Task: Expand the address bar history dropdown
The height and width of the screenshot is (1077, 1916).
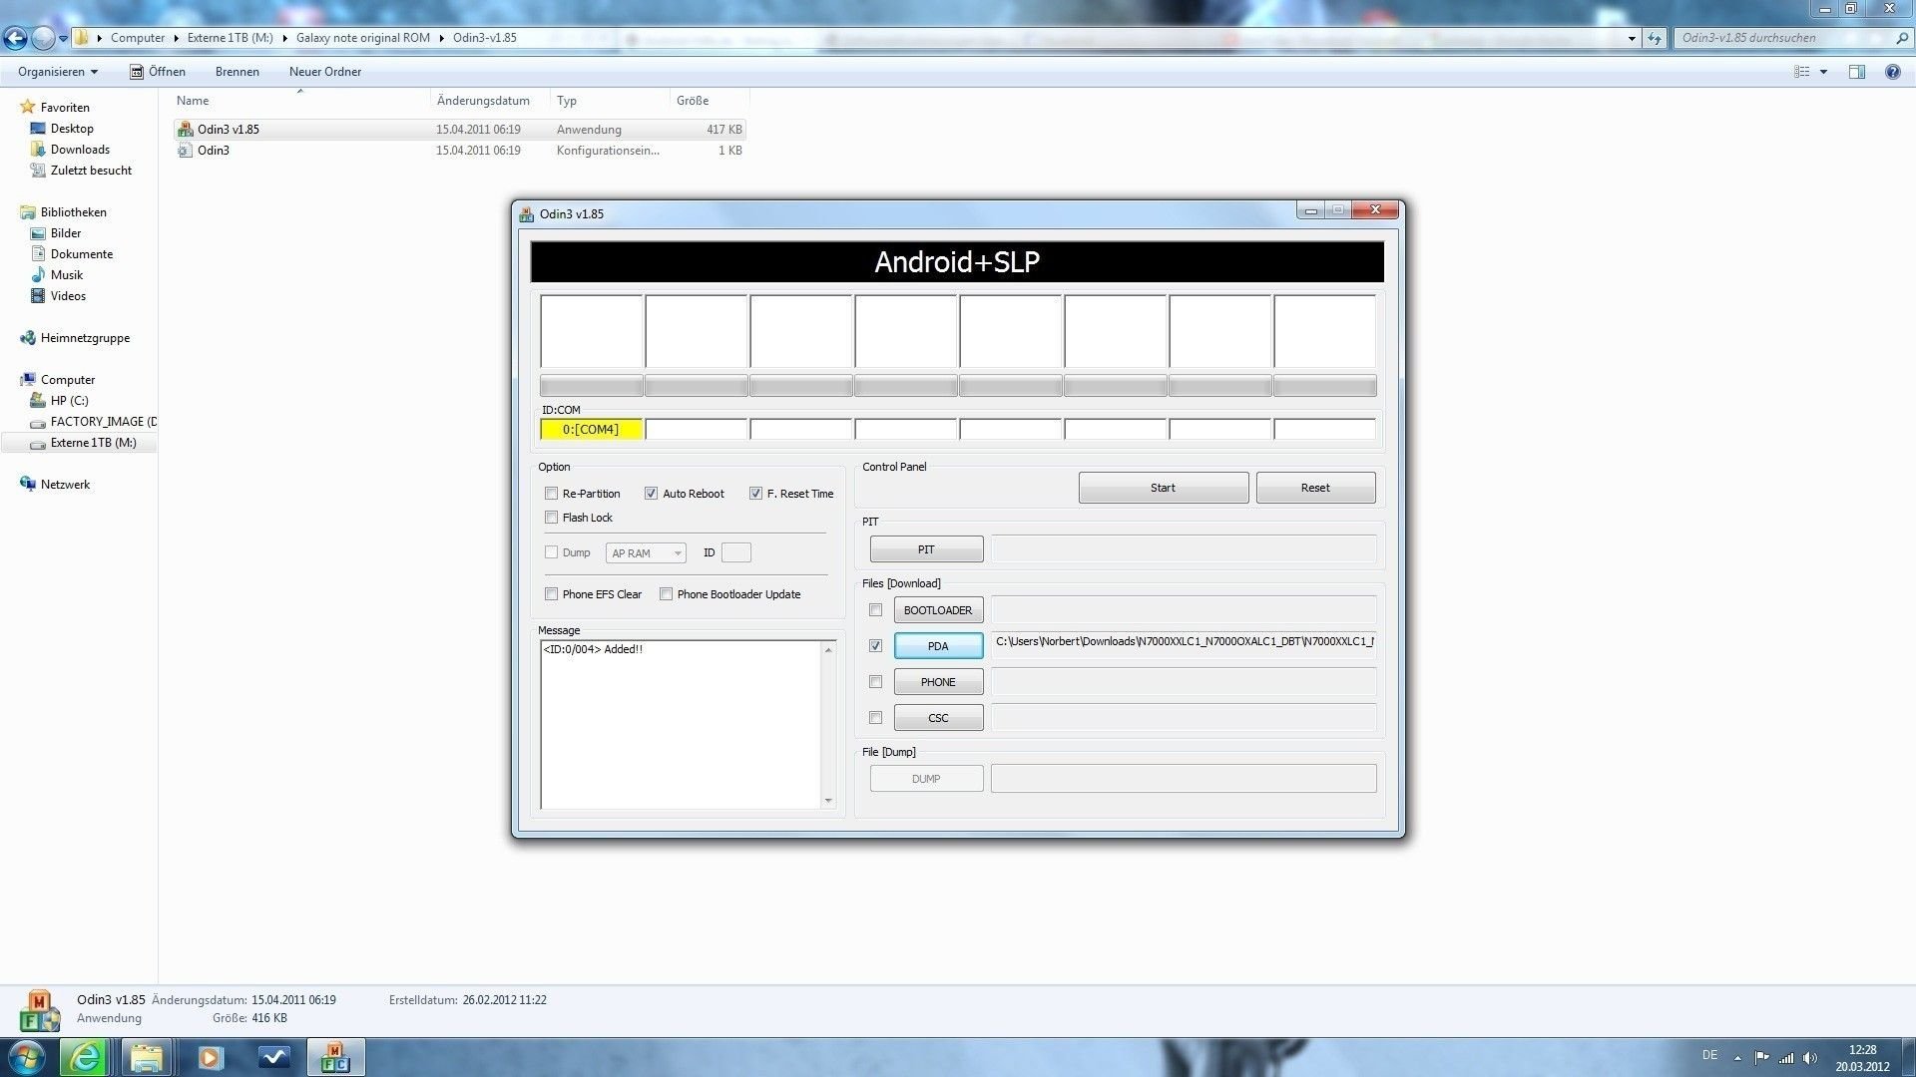Action: 1632,38
